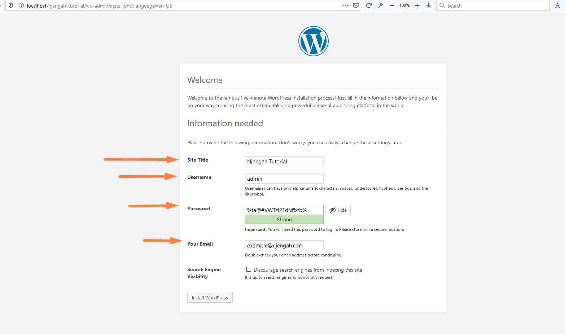Save page to Pocket icon
This screenshot has height=334, width=565.
[356, 5]
